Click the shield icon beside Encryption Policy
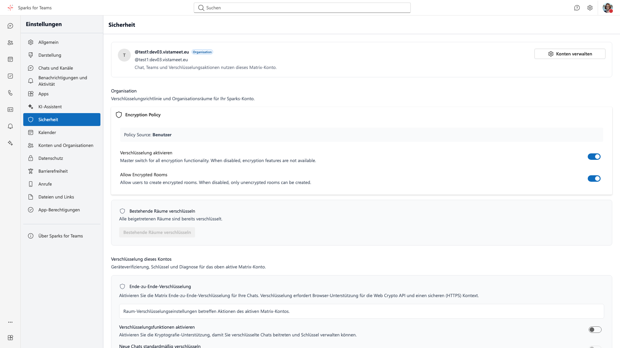This screenshot has height=348, width=620. [x=119, y=115]
